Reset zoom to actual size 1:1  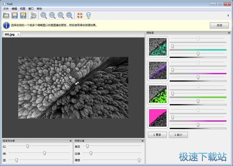pyautogui.click(x=61, y=15)
